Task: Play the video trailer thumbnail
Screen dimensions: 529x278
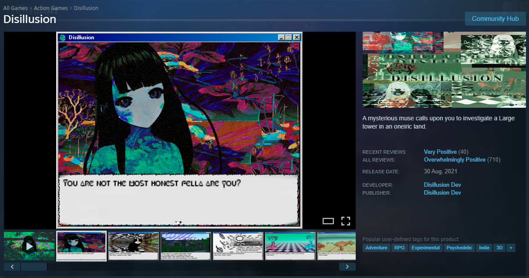Action: 29,246
